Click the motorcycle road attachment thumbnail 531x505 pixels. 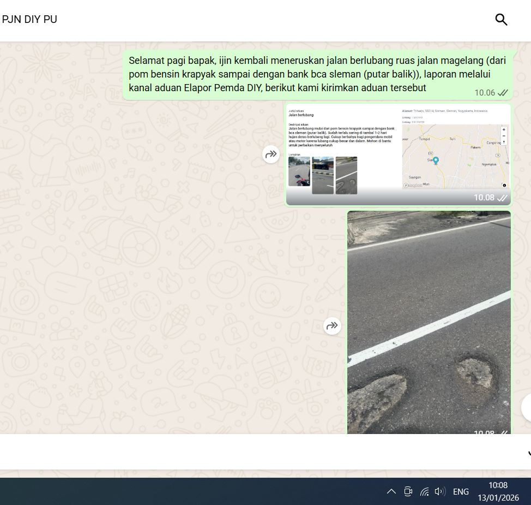[x=299, y=172]
